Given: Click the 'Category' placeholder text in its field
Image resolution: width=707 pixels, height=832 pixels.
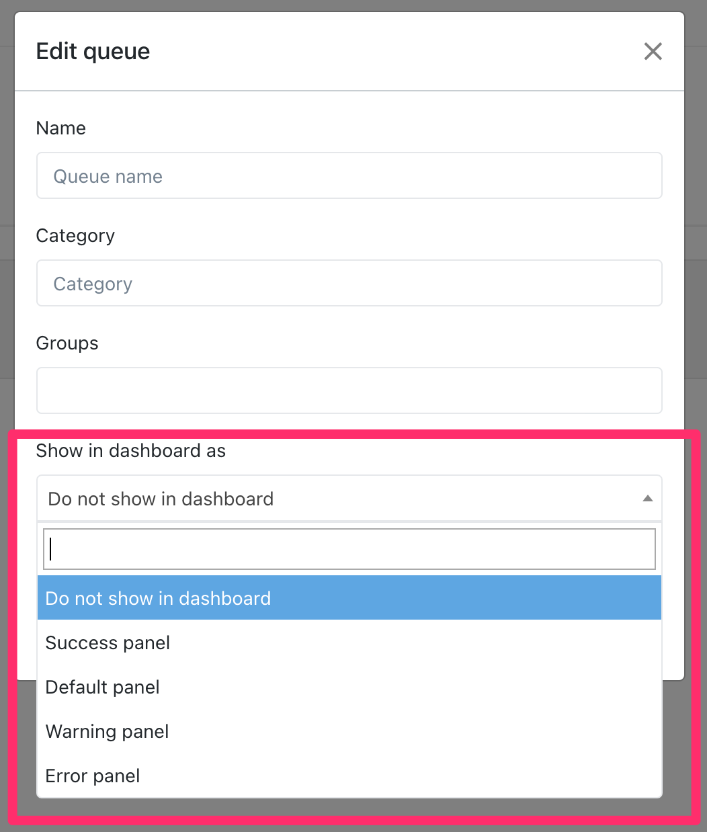Looking at the screenshot, I should tap(93, 284).
